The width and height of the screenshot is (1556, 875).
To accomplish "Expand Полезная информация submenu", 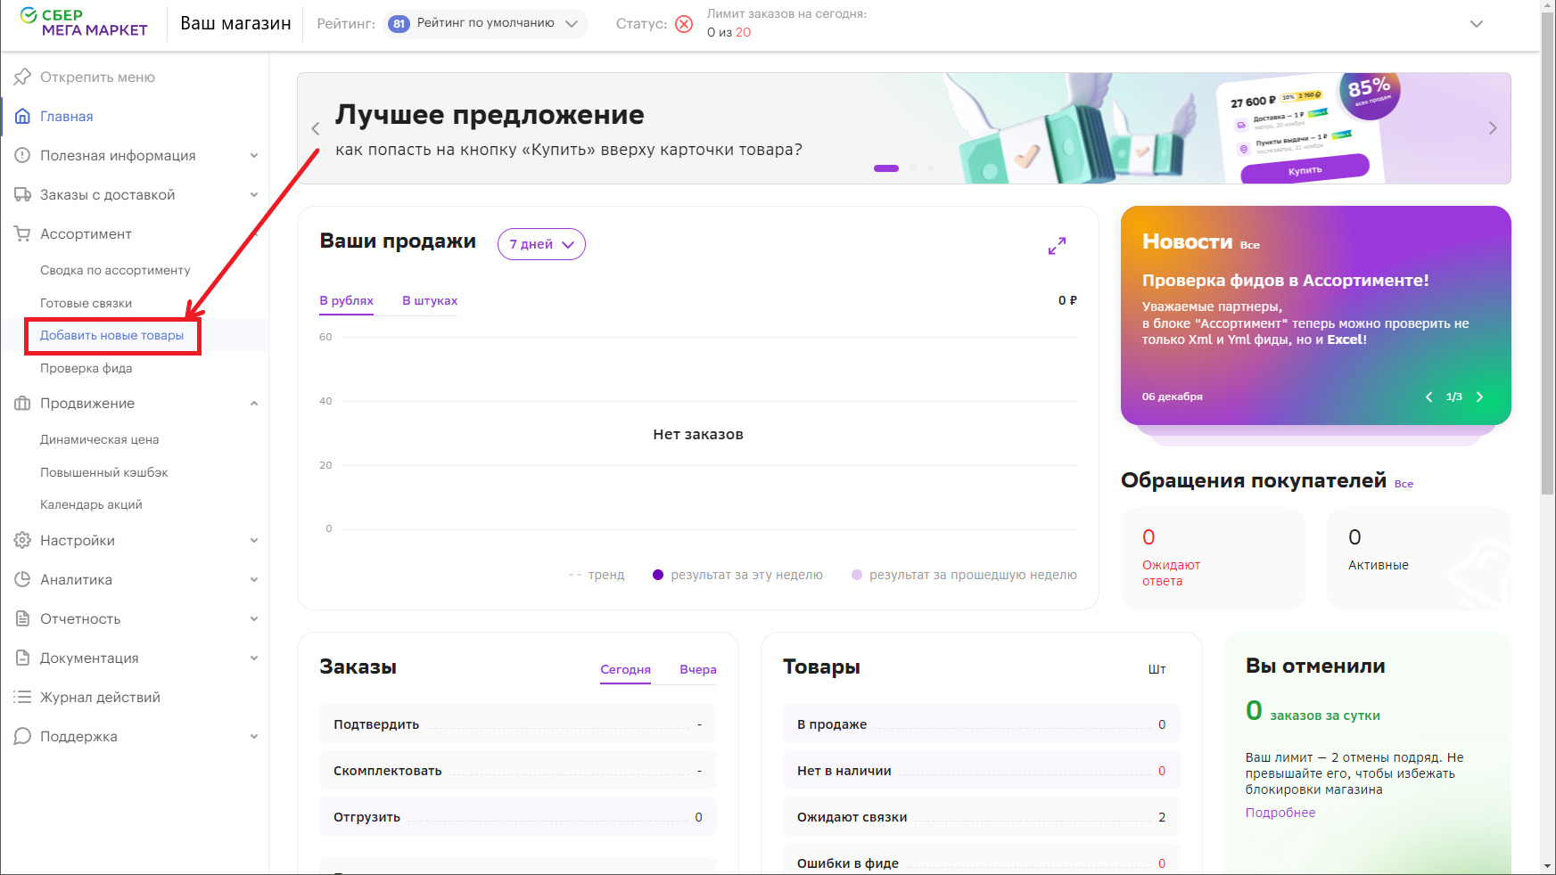I will 254,155.
